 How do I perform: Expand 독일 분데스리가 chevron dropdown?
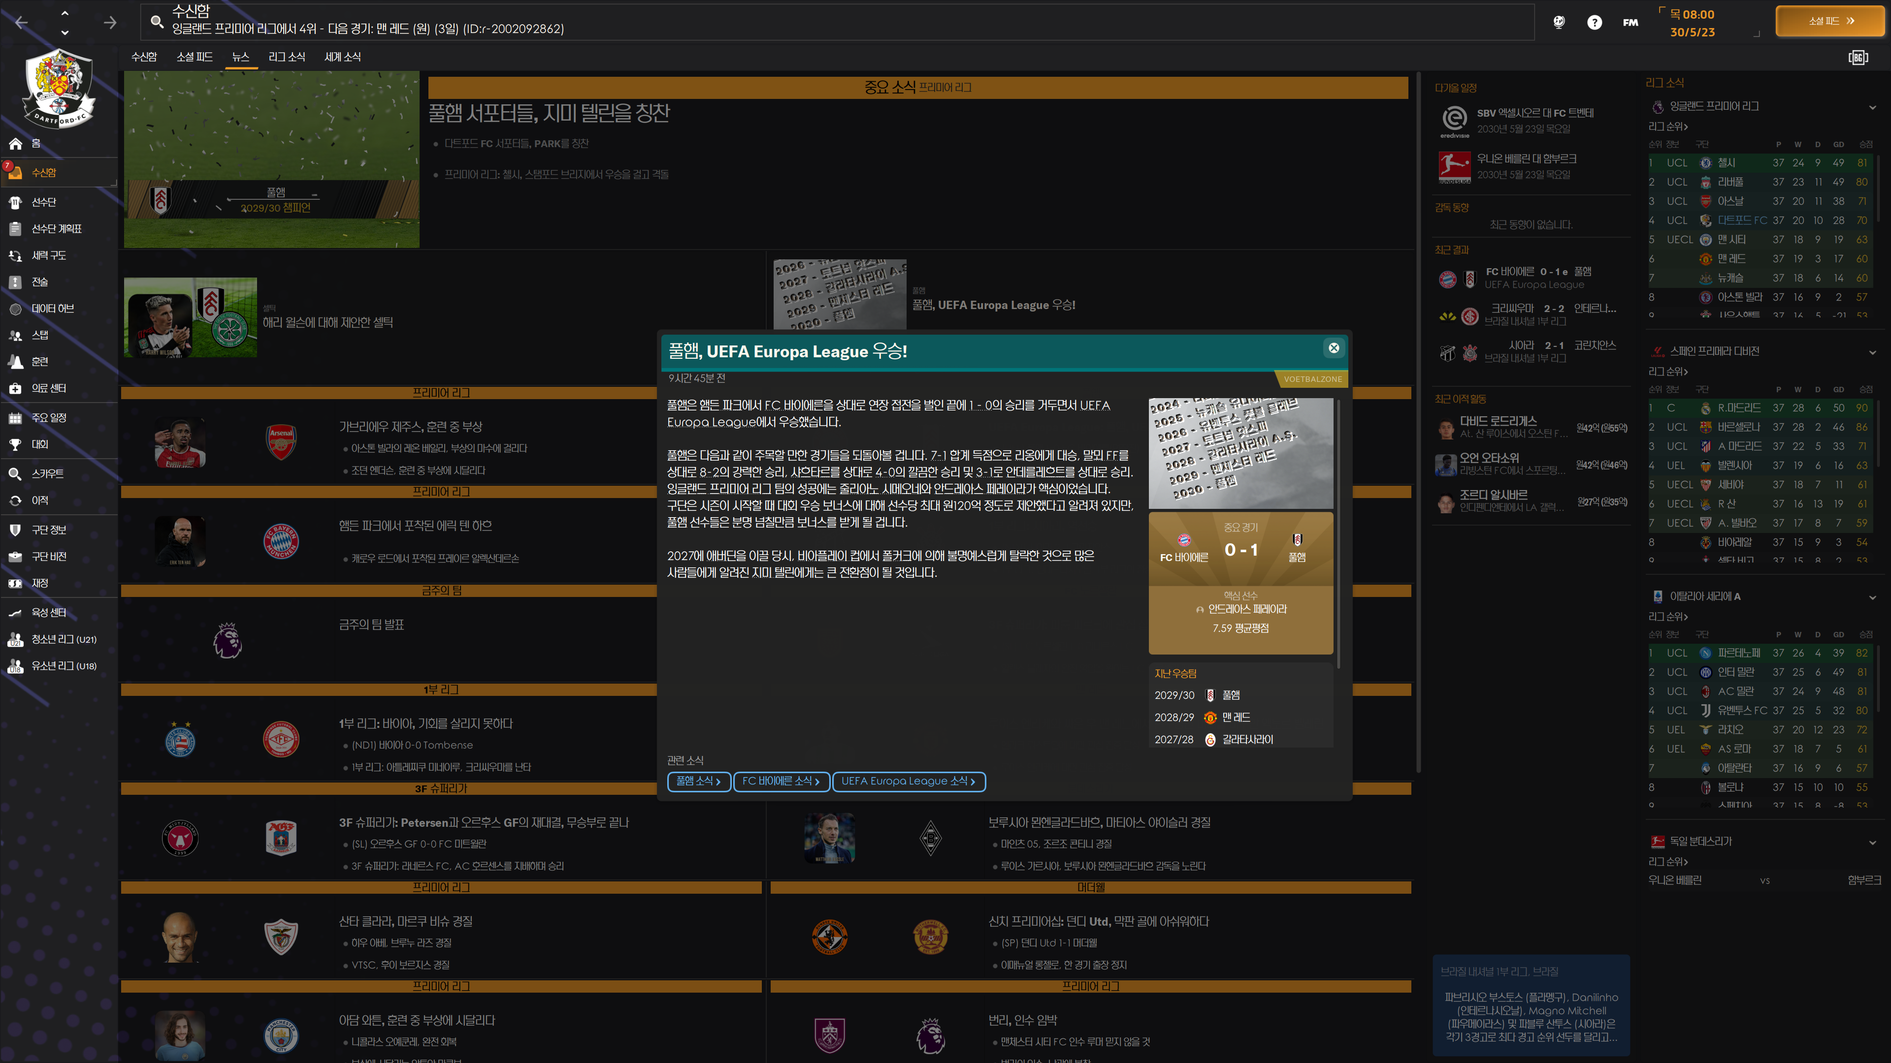click(x=1872, y=842)
